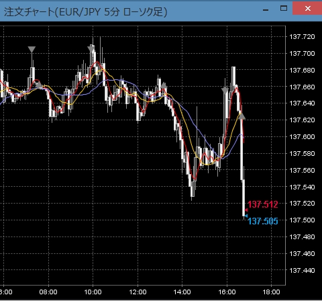Select the up-triangle marker near 13:10
Viewport: 322px width, 301px height.
click(x=164, y=85)
